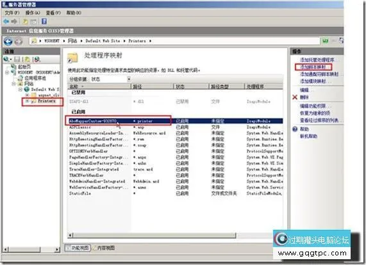Open the 查看 (V) menu

pyautogui.click(x=53, y=13)
